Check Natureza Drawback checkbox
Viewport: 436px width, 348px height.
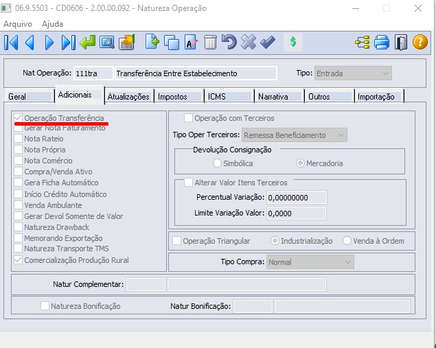(x=18, y=227)
